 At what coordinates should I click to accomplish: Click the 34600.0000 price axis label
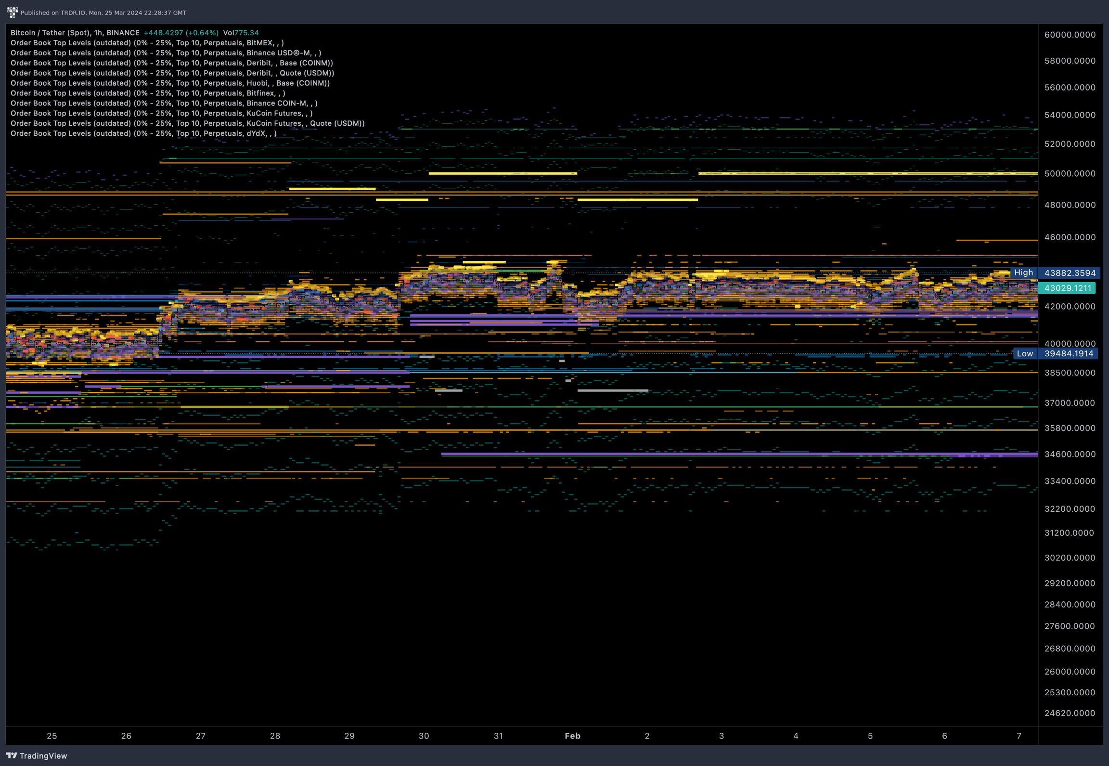point(1070,454)
